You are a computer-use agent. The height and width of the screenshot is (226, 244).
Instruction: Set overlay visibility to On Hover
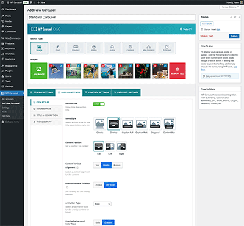110,185
